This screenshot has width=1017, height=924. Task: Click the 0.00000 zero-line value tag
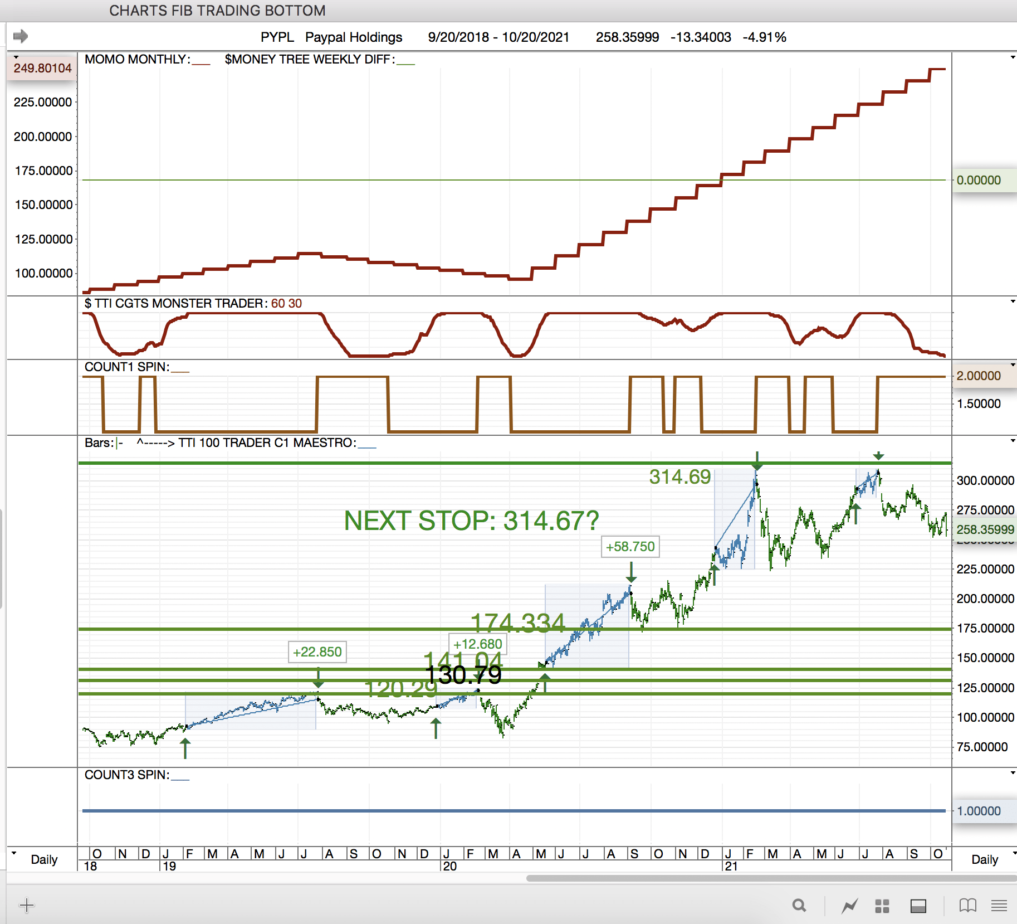984,180
